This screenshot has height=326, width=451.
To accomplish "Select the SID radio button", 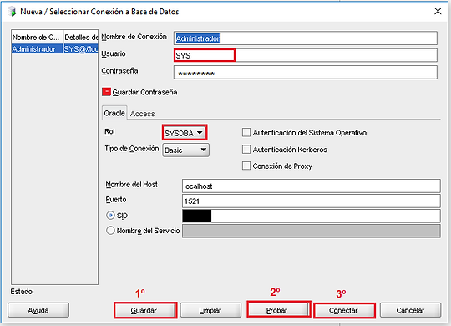I will point(110,215).
